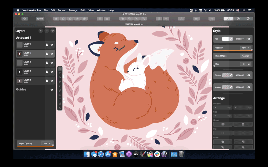The width and height of the screenshot is (268, 167).
Task: Click the add-layer icon in Layers header
Action: [x=53, y=31]
